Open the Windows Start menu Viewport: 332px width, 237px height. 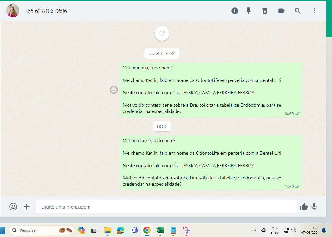[2, 230]
